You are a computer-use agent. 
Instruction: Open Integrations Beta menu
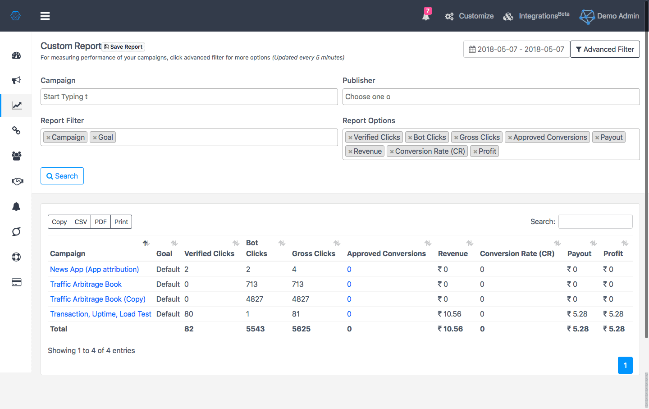pos(536,16)
